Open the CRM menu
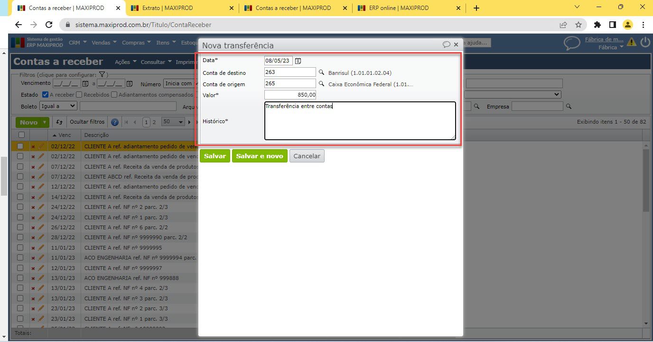The width and height of the screenshot is (653, 342). (78, 43)
